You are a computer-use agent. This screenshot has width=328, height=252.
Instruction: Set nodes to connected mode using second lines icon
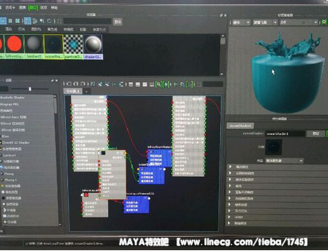tap(138, 84)
